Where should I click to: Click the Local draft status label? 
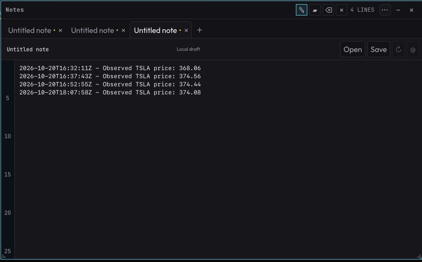(x=188, y=49)
